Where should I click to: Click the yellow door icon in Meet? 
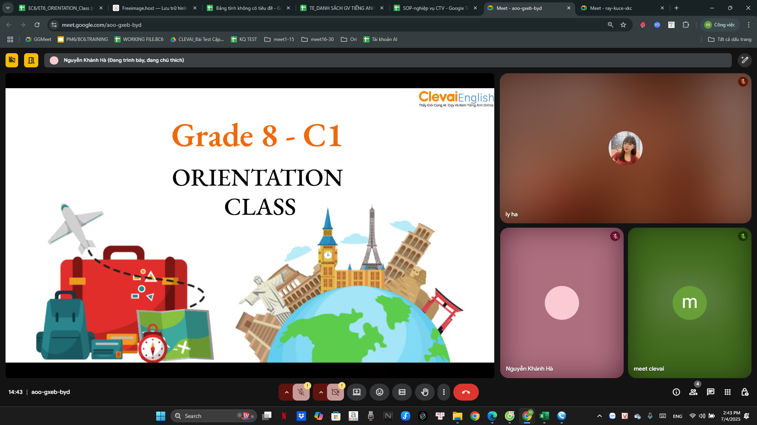point(31,60)
